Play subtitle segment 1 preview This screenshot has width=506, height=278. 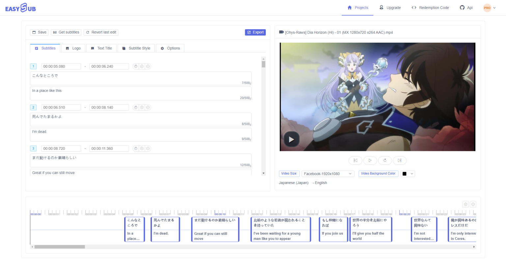pos(136,66)
